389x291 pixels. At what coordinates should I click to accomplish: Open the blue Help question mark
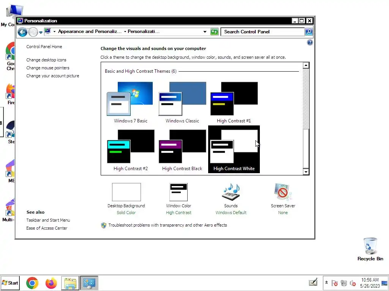pos(310,42)
